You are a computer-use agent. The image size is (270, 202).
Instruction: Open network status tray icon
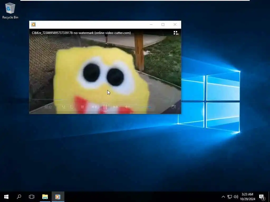[230, 197]
